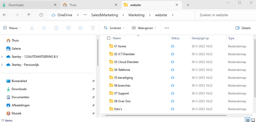Sort by Type column header
256x122 pixels.
pyautogui.click(x=231, y=38)
